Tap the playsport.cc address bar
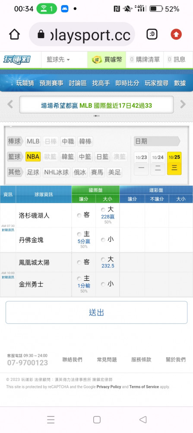Image resolution: width=193 pixels, height=433 pixels. (82, 34)
